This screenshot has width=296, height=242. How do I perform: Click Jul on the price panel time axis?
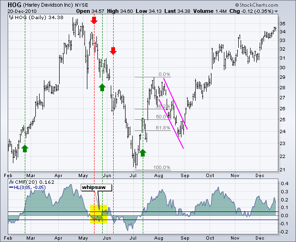pos(133,176)
